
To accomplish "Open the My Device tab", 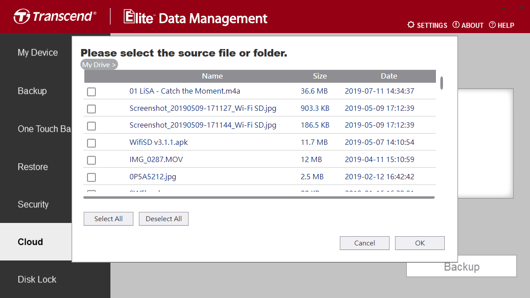I will coord(38,53).
